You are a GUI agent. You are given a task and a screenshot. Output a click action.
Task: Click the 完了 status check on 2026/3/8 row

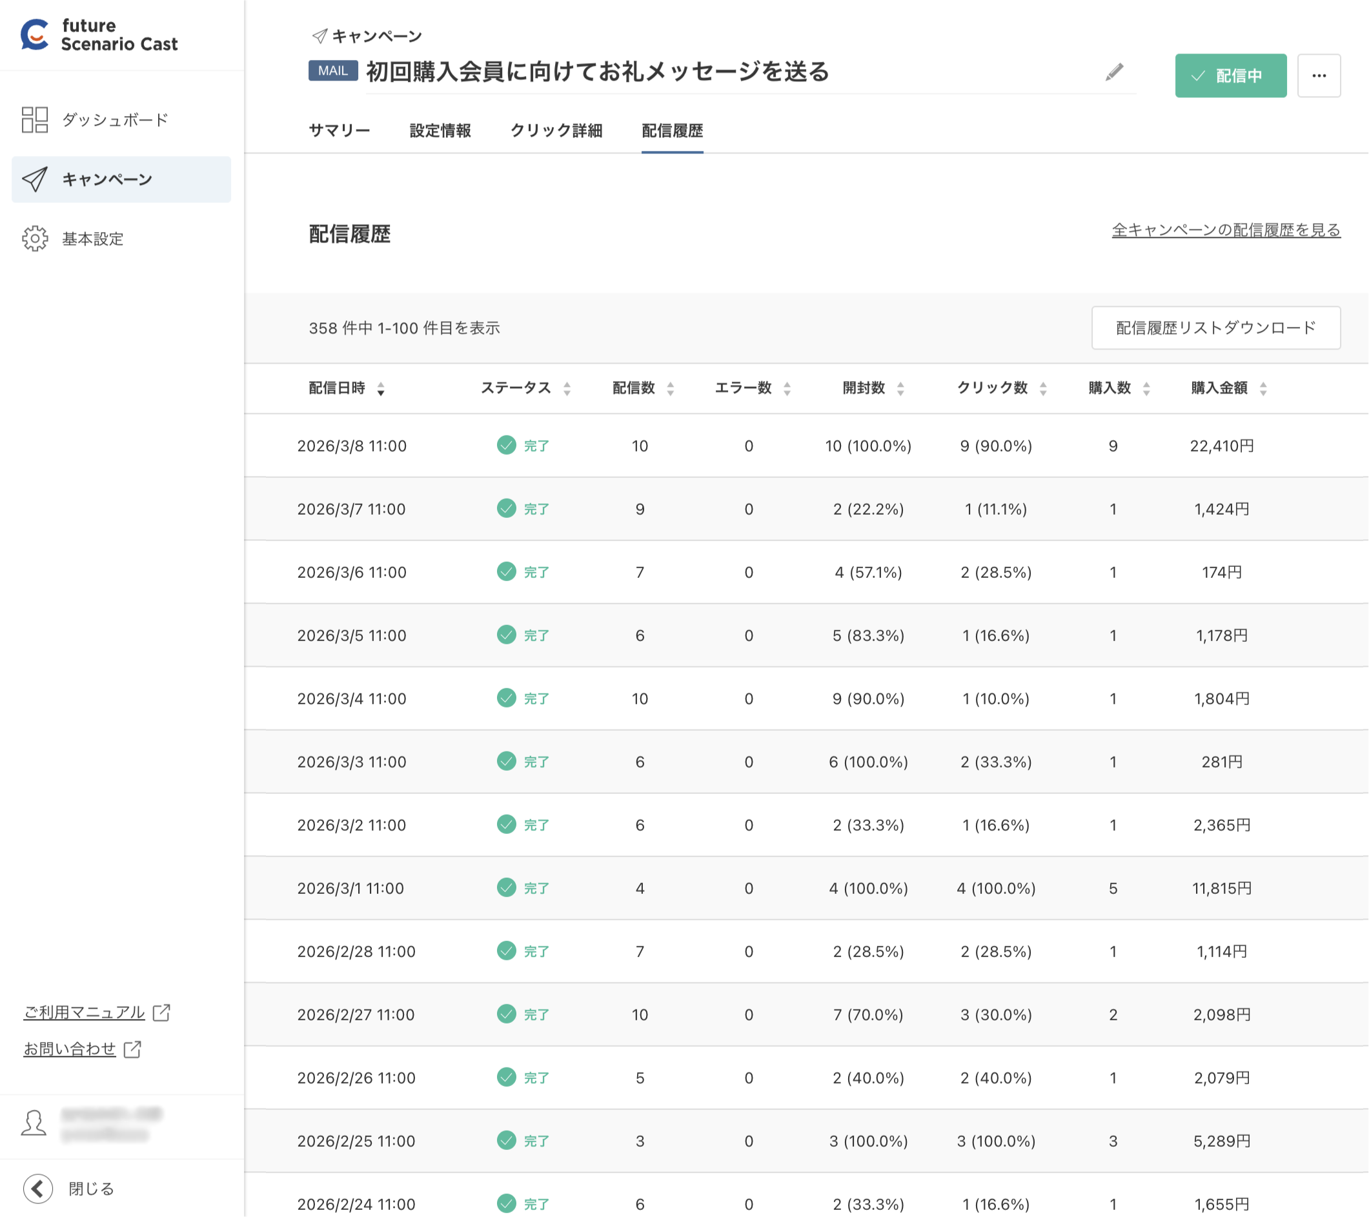(506, 445)
